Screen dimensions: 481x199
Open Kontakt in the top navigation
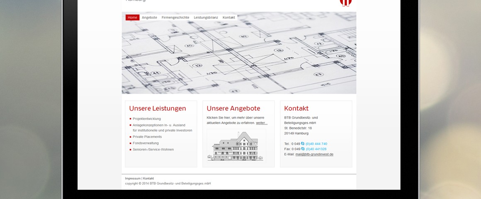[229, 17]
